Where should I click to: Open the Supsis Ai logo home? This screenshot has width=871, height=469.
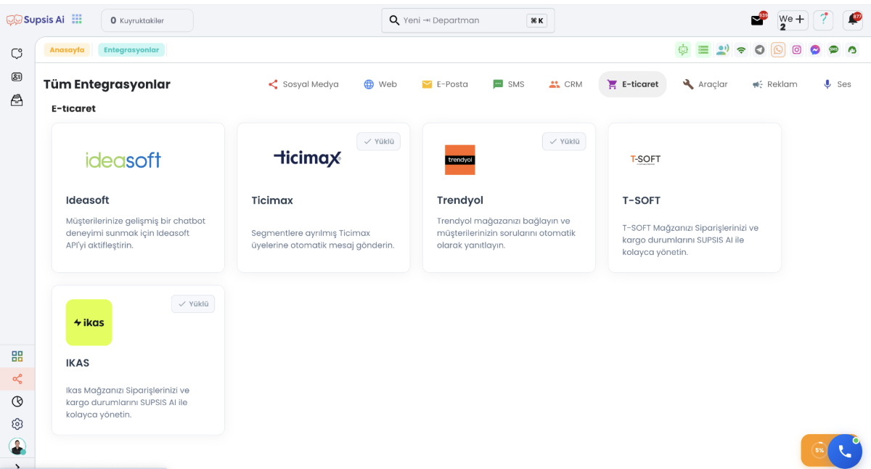(x=36, y=20)
